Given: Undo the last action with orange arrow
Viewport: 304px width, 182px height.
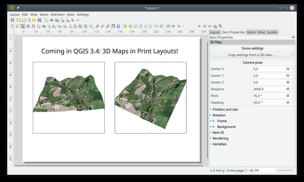Looking at the screenshot, I should (x=72, y=20).
